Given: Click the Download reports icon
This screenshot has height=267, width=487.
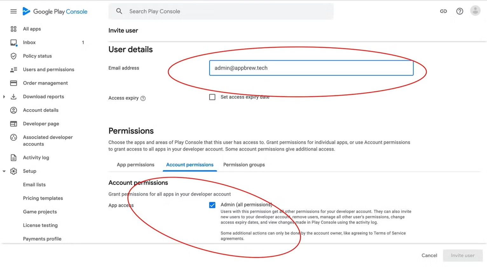Looking at the screenshot, I should (13, 97).
